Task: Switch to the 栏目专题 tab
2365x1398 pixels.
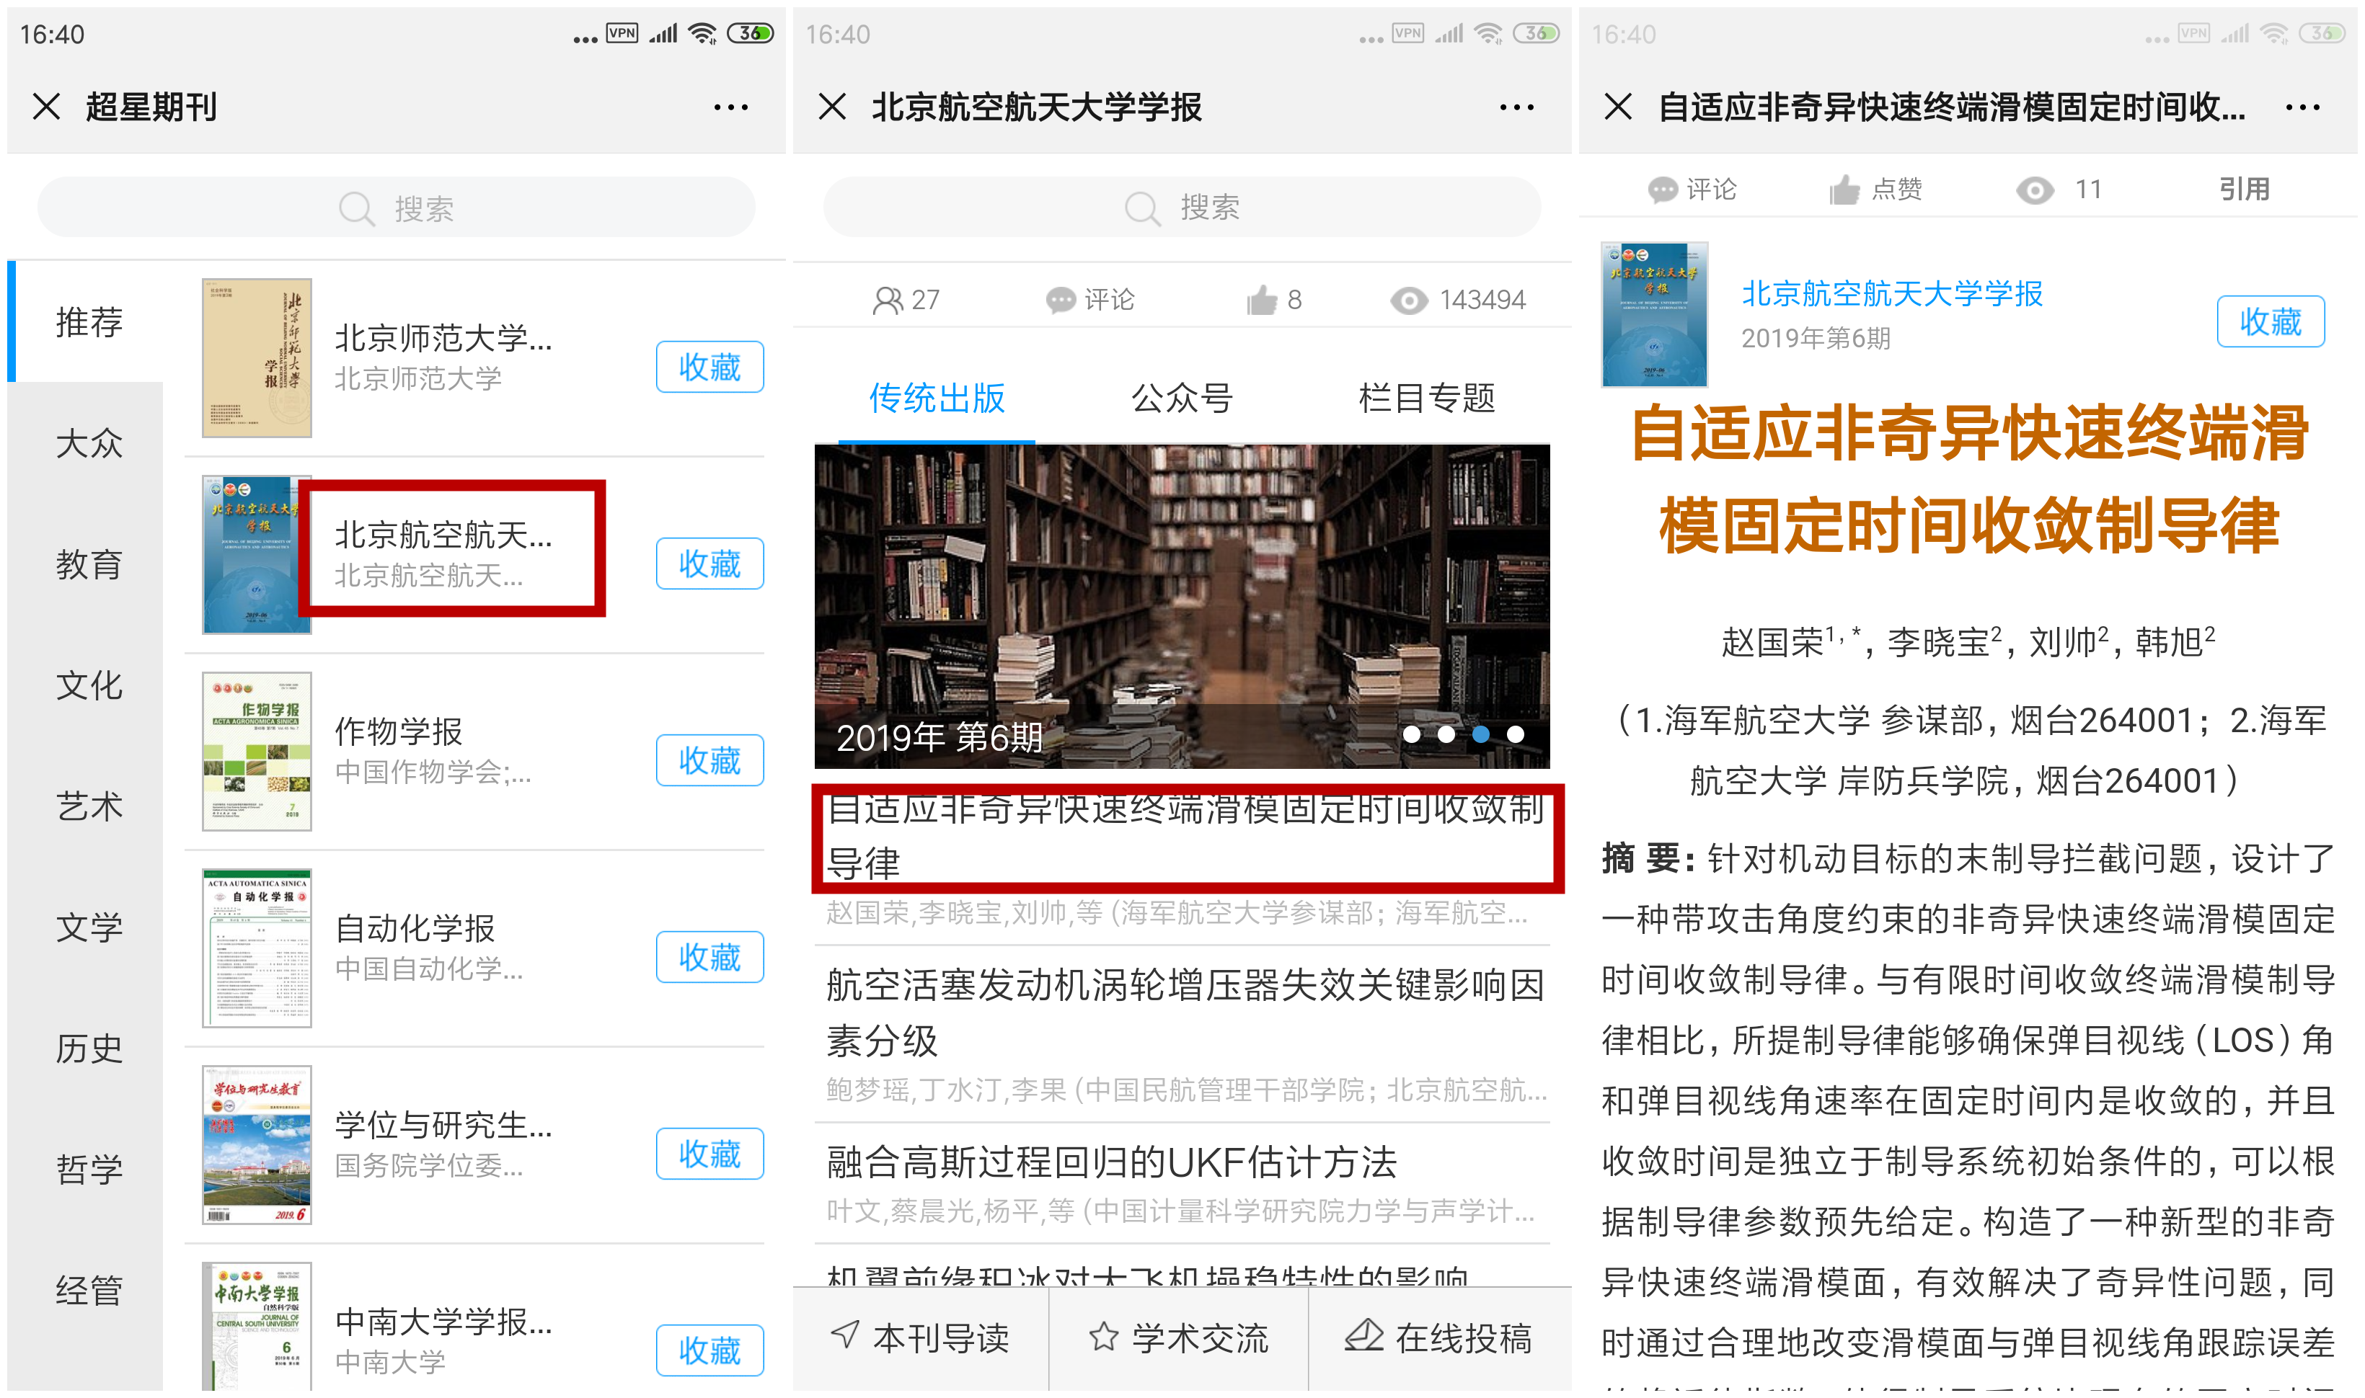Action: pos(1426,399)
